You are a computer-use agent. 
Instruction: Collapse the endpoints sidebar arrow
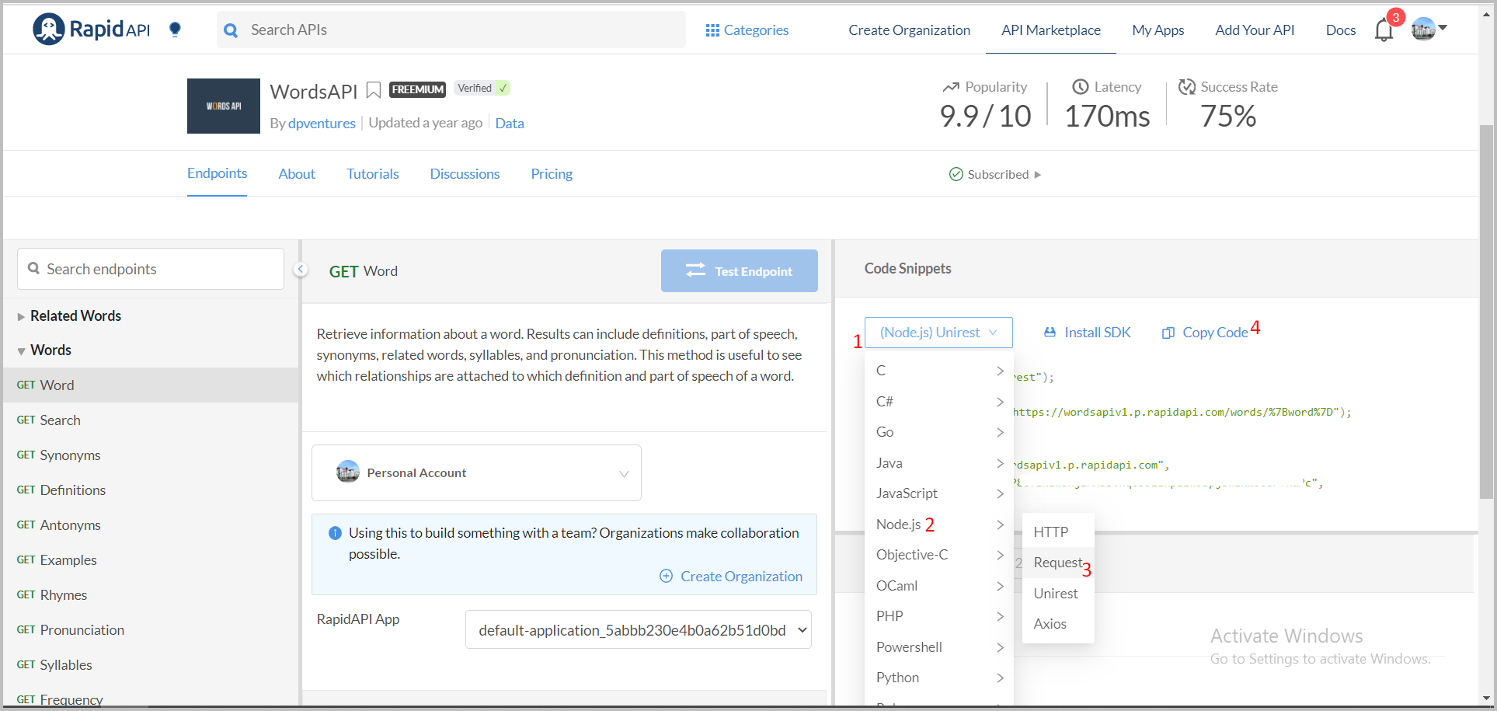301,269
